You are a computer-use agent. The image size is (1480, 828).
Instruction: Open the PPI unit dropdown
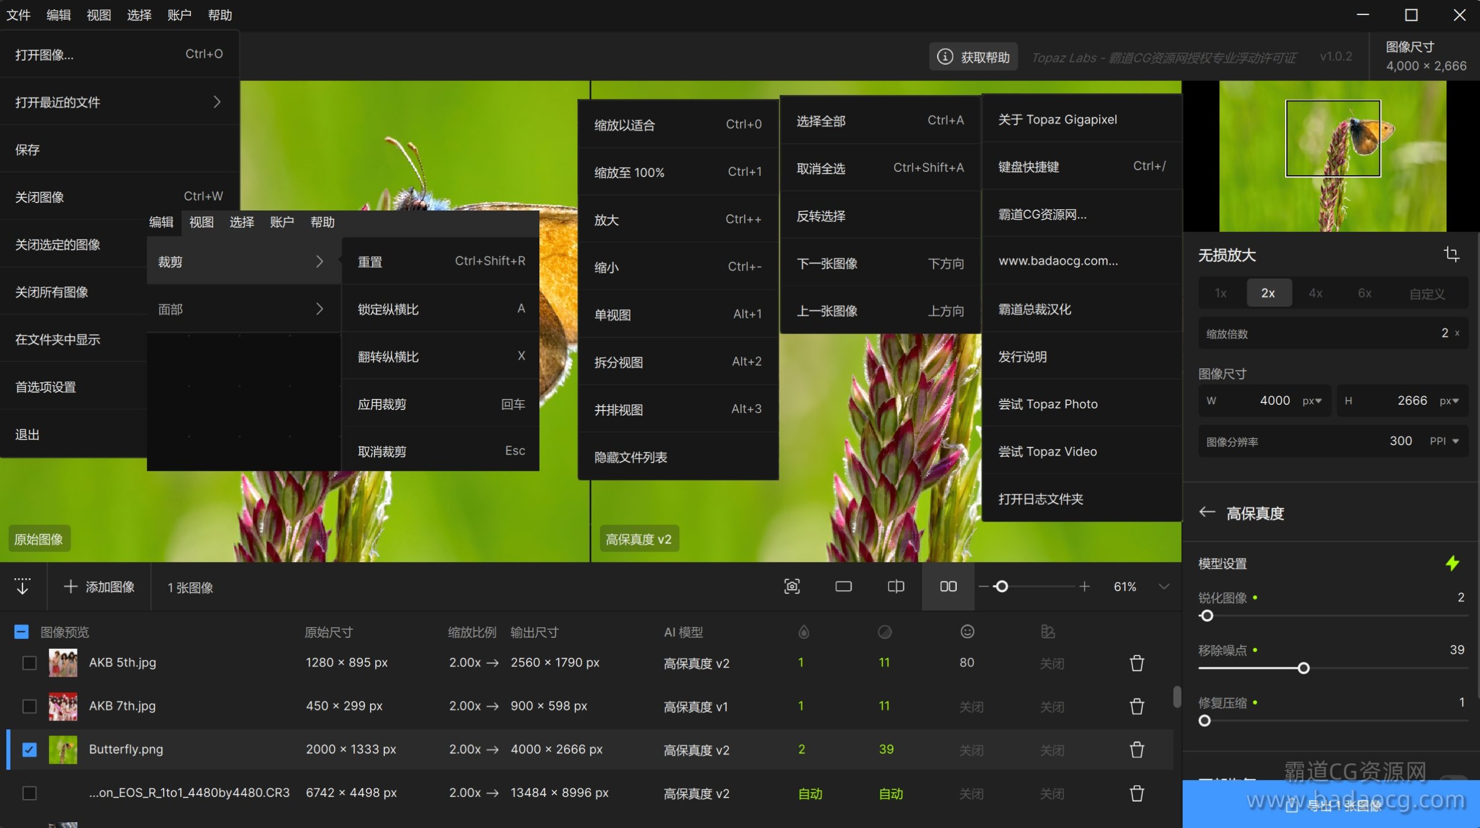(x=1445, y=441)
